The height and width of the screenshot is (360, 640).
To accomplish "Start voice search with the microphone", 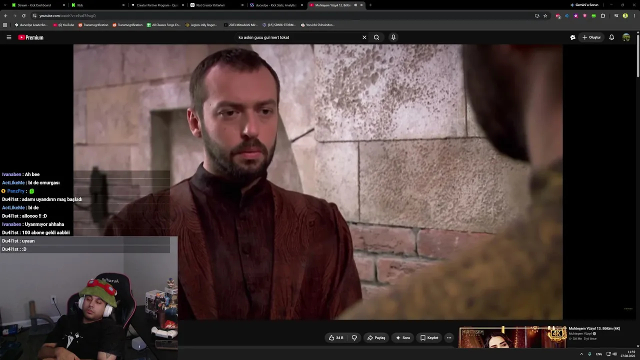I will click(x=393, y=37).
